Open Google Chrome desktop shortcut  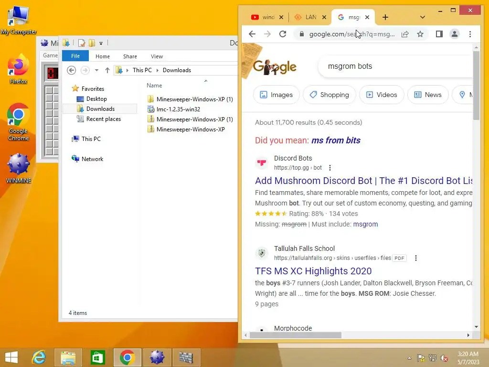[19, 122]
